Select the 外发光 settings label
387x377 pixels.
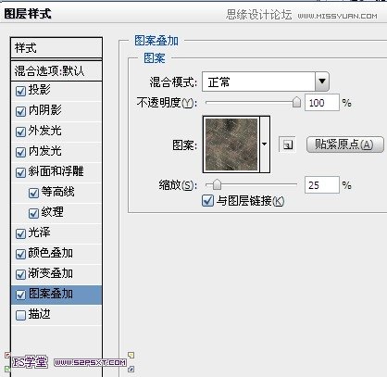[45, 131]
